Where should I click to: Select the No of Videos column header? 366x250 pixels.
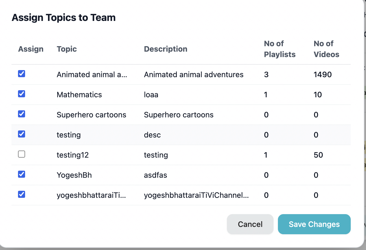326,49
